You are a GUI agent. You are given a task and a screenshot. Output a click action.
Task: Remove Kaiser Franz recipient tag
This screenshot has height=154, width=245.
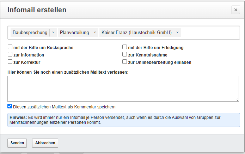pyautogui.click(x=177, y=33)
